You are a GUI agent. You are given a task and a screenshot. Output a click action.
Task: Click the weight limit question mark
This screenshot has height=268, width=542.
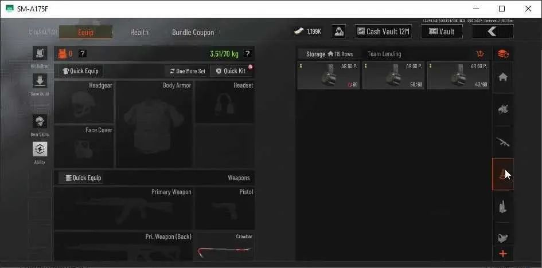[247, 53]
